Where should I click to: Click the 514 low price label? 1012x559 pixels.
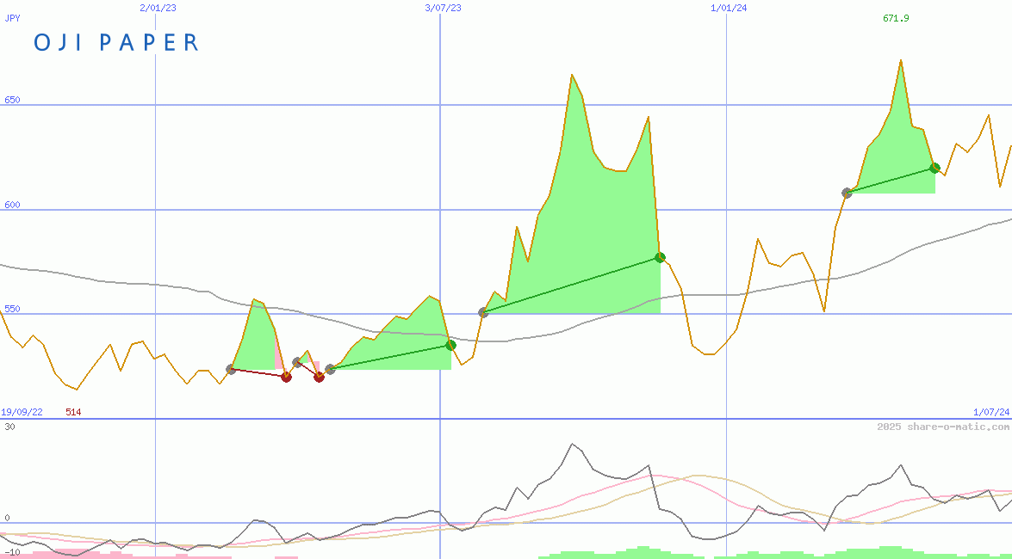[73, 412]
